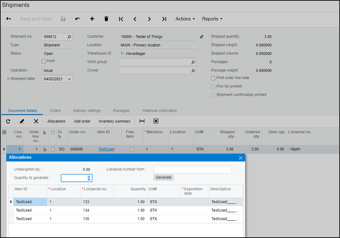Go to first record icon
This screenshot has height=238, width=340.
121,19
